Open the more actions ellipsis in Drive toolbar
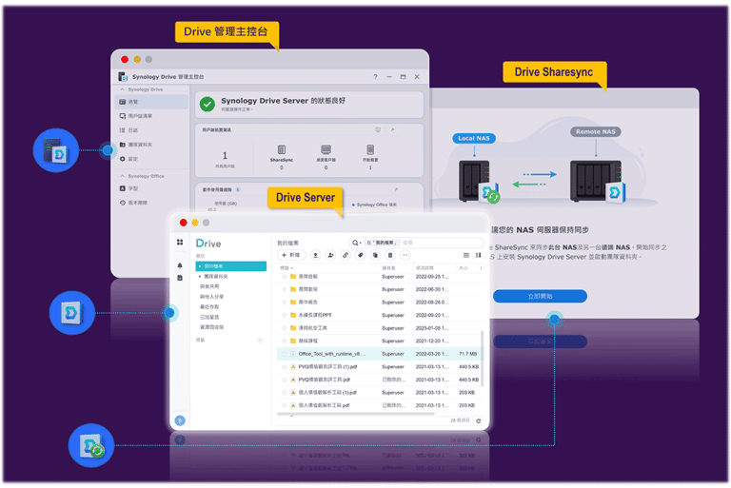731x488 pixels. click(405, 255)
